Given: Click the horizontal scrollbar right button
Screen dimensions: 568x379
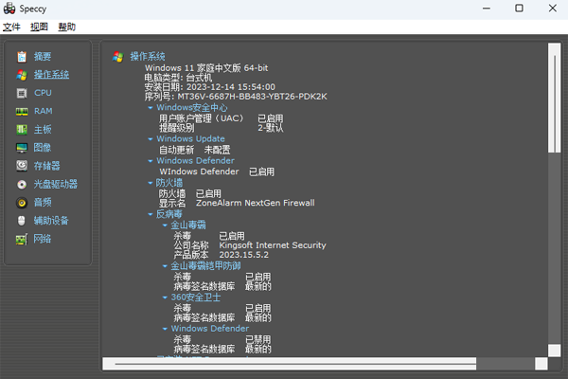Looking at the screenshot, I should pos(541,364).
